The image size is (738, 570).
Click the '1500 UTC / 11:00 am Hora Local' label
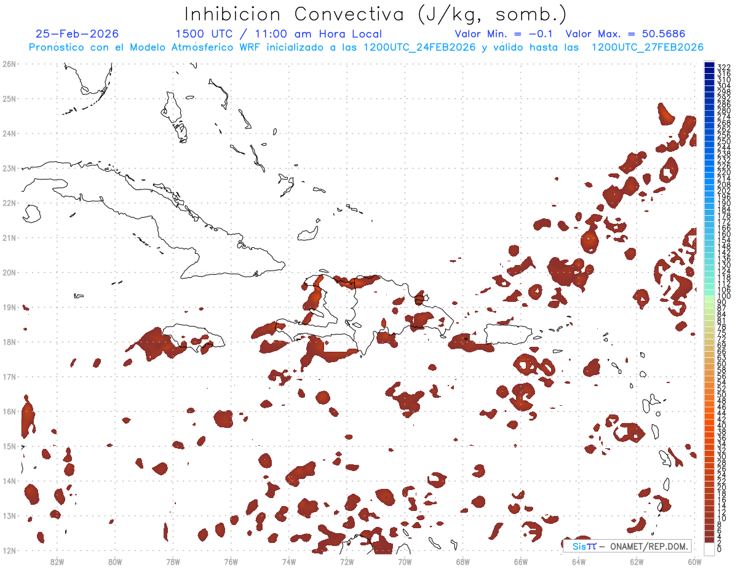(x=279, y=34)
